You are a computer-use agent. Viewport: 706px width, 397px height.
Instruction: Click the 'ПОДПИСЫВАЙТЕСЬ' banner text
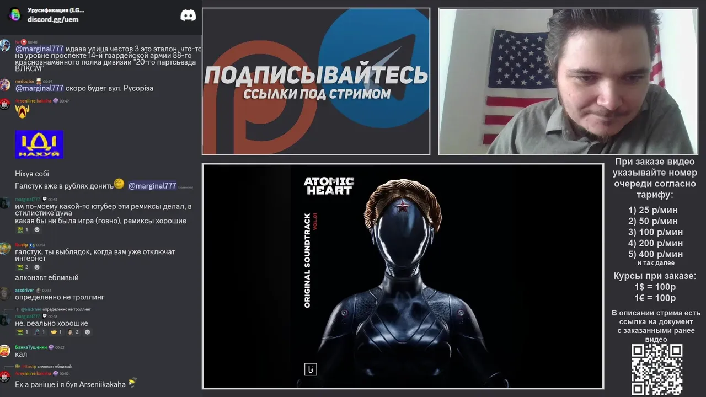pos(316,75)
